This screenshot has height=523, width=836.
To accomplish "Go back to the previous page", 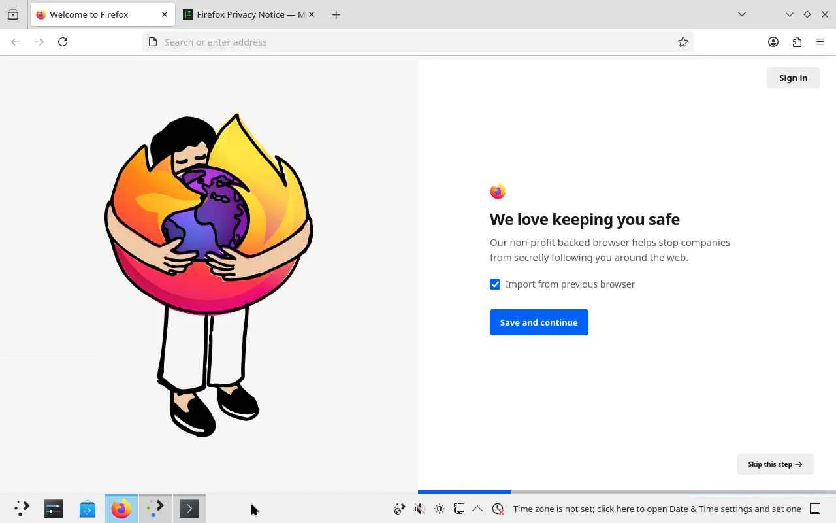I will (x=16, y=42).
